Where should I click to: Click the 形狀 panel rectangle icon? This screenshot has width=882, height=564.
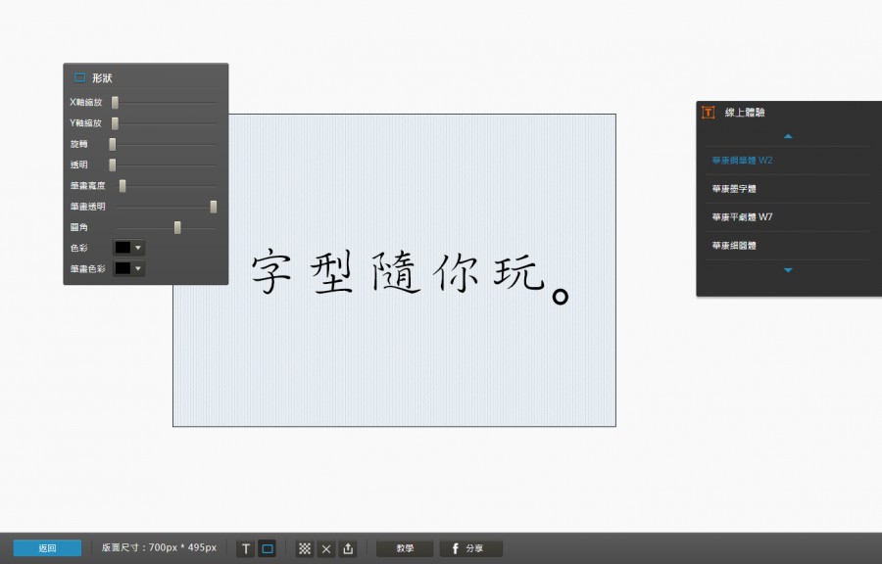click(79, 77)
